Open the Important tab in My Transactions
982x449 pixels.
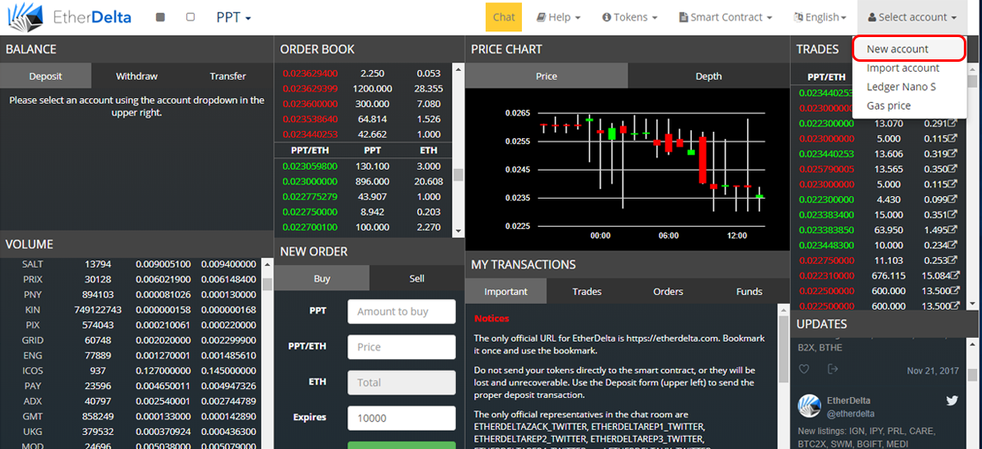506,292
